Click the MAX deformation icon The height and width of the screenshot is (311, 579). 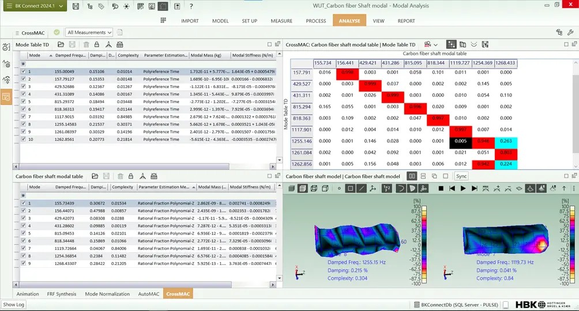coord(486,188)
